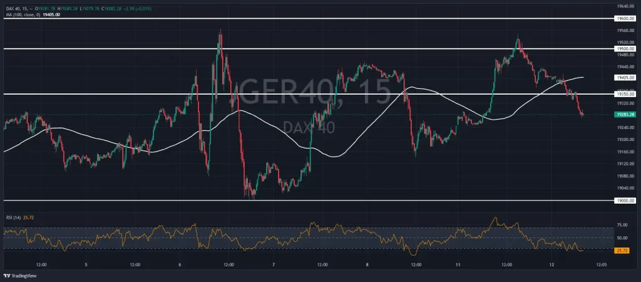Click the 19405.00 MA value tag on price axis
The width and height of the screenshot is (641, 282).
click(626, 77)
